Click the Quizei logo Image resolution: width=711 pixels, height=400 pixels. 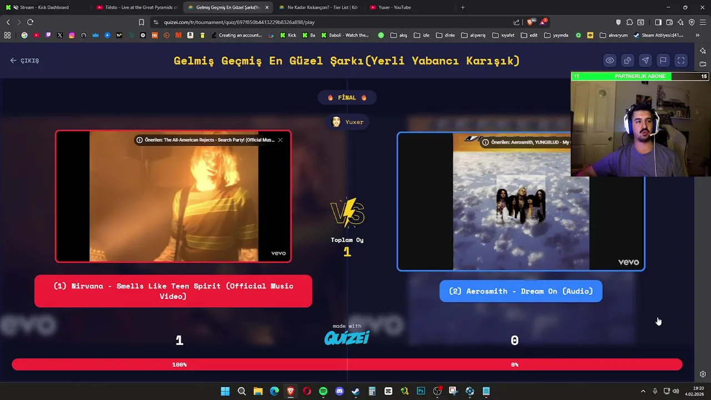coord(347,338)
